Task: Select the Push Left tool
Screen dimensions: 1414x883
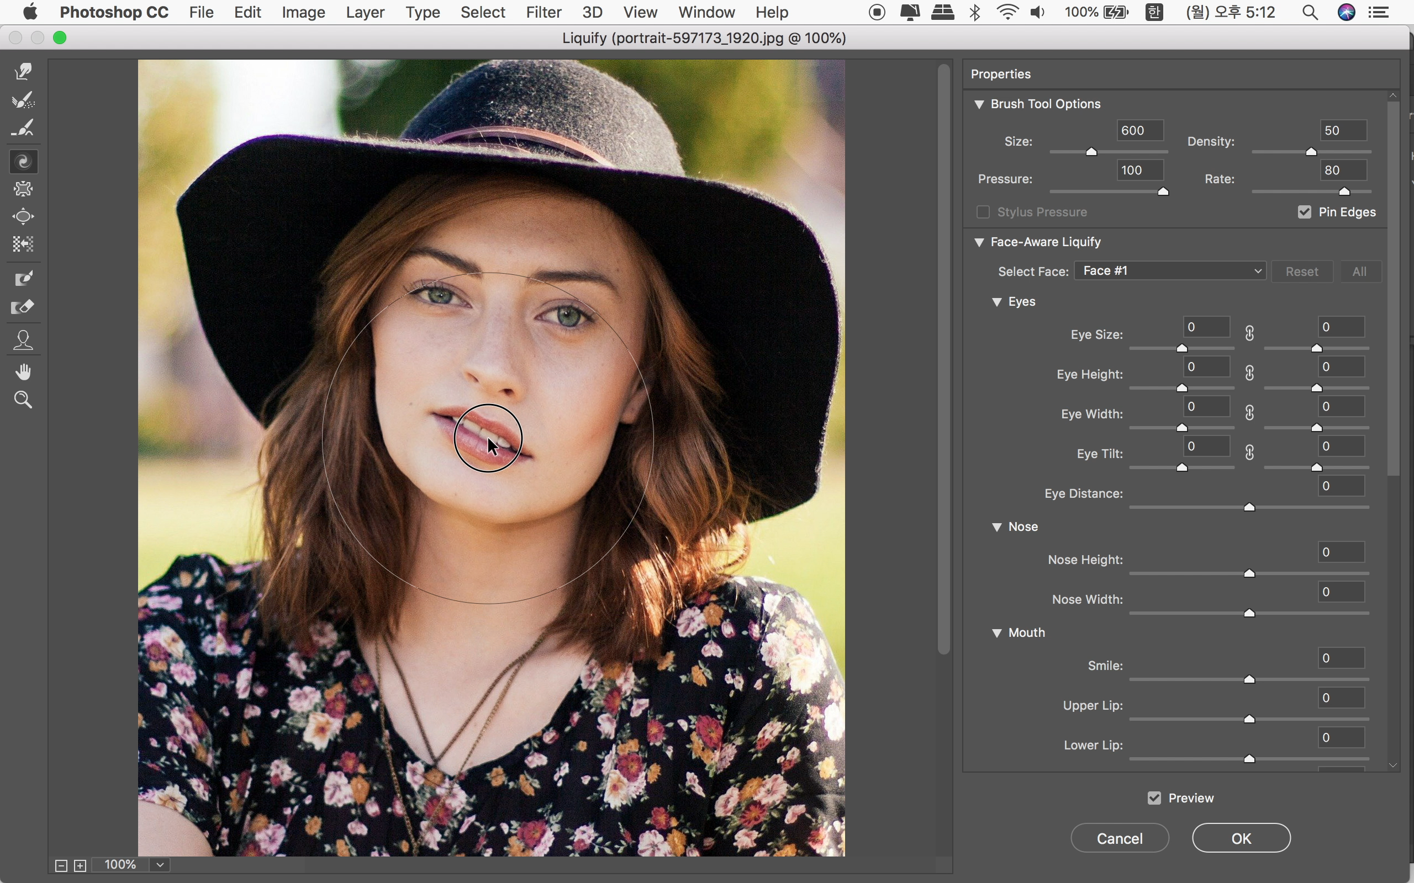Action: 23,244
